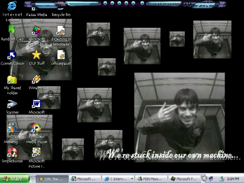Launch Microsoft Photo Editor from the desktop
This screenshot has width=244, height=183.
(x=37, y=30)
